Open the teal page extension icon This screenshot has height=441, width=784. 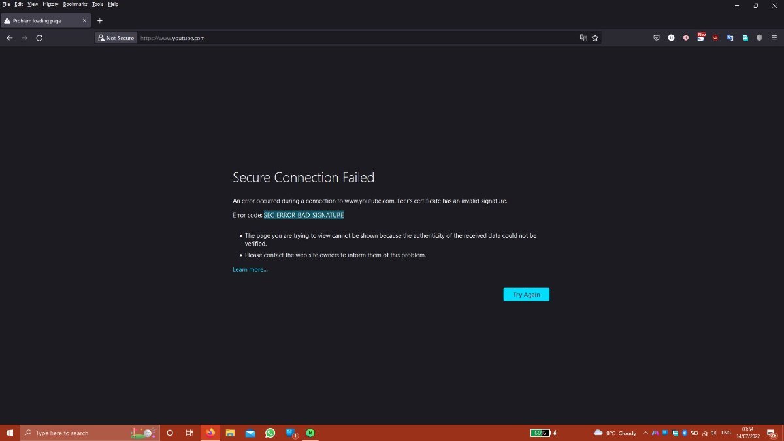pos(745,38)
